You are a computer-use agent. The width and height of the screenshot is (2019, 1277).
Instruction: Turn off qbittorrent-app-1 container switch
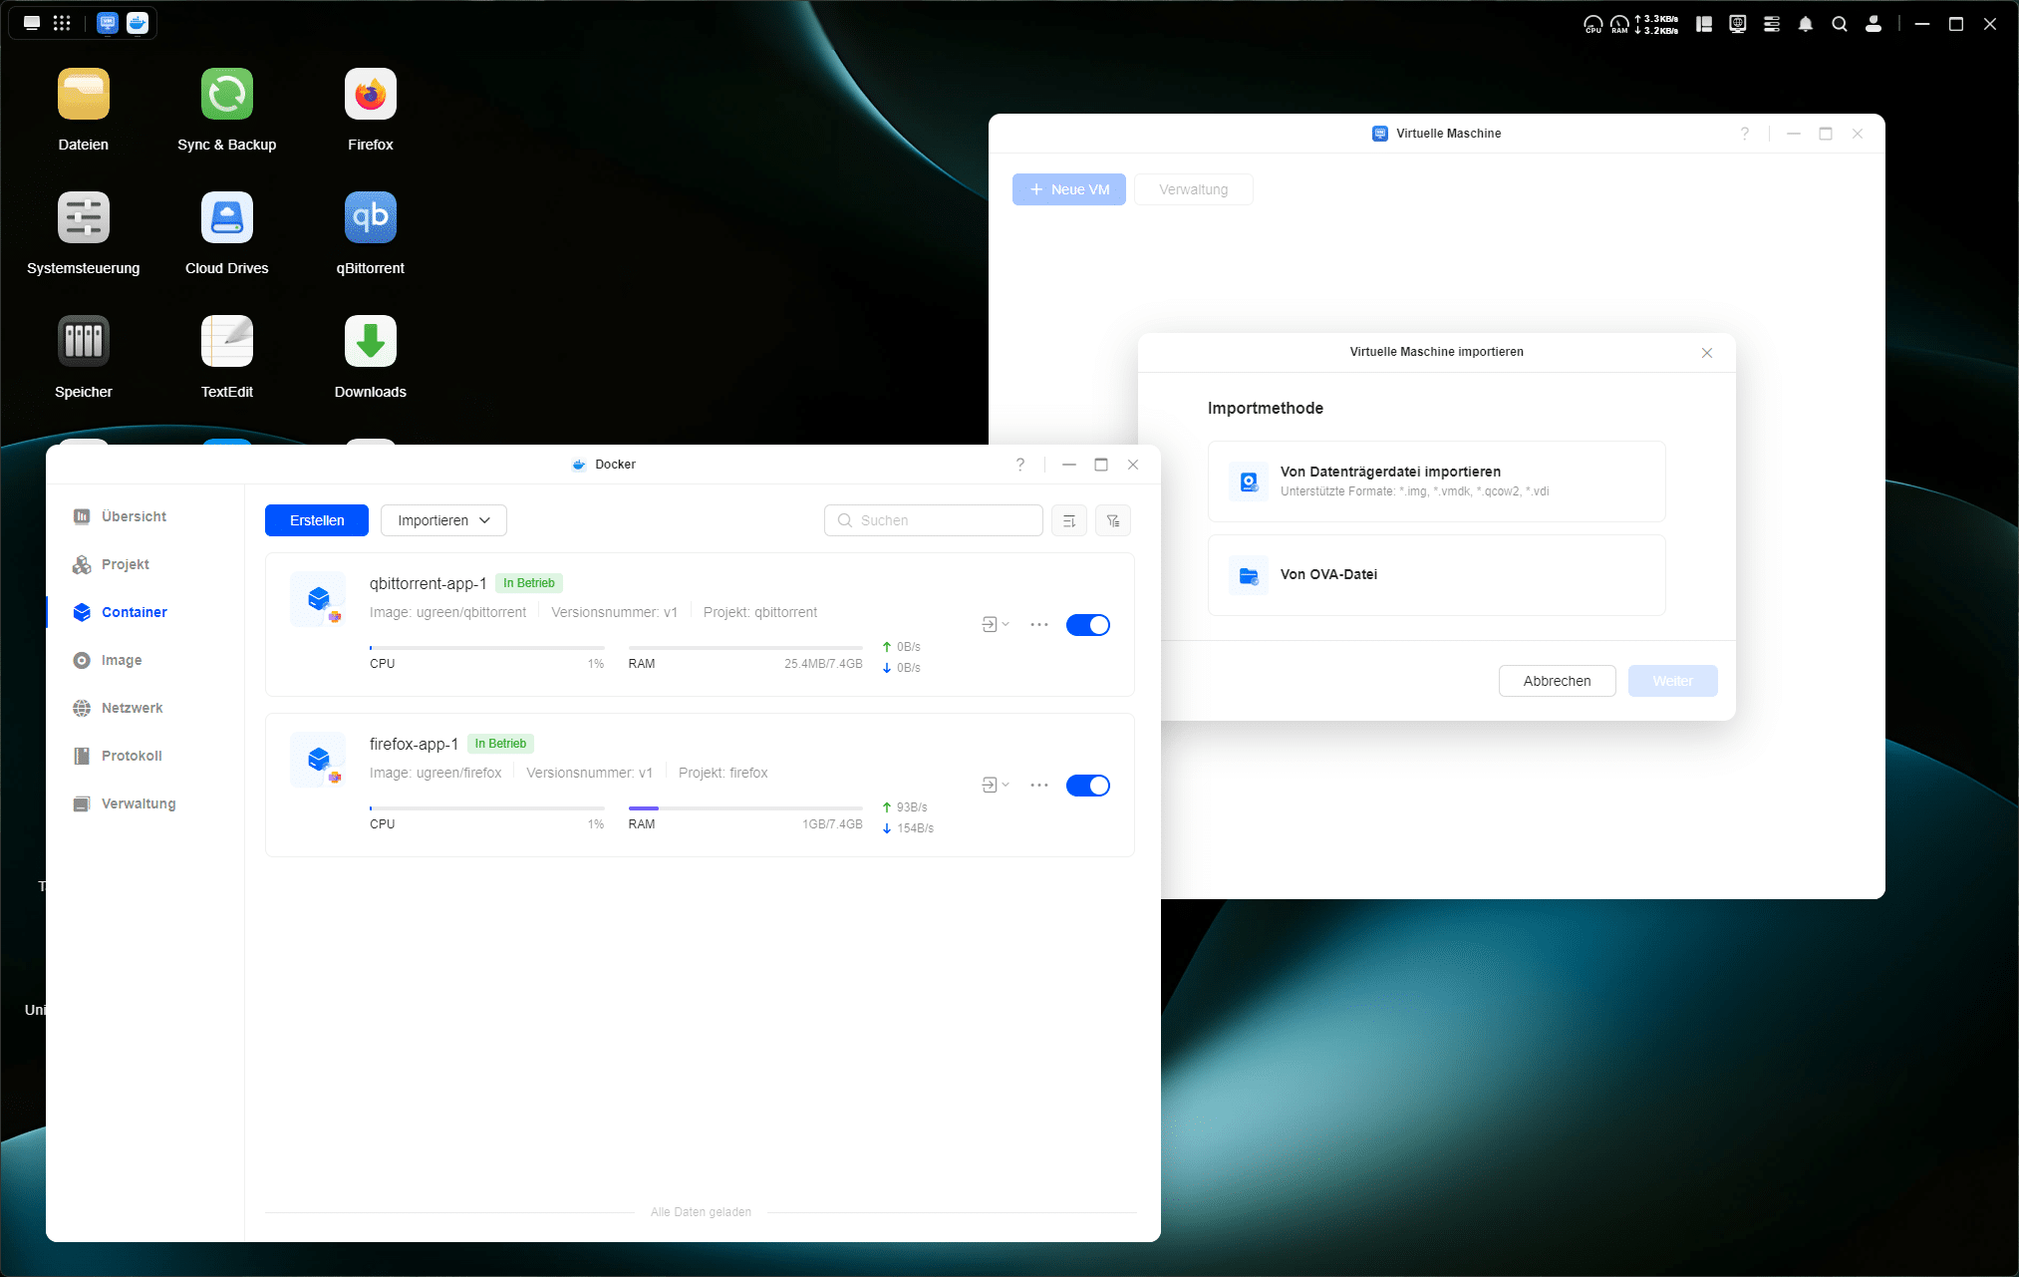1087,625
